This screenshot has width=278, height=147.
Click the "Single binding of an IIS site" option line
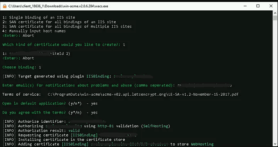click(39, 17)
